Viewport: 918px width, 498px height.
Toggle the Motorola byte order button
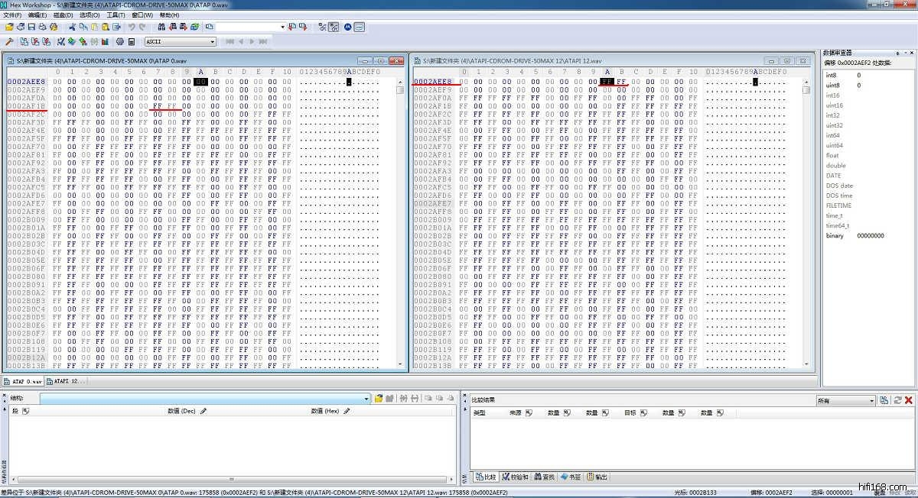coord(347,27)
